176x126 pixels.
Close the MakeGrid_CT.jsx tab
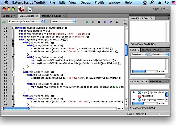tap(64, 16)
